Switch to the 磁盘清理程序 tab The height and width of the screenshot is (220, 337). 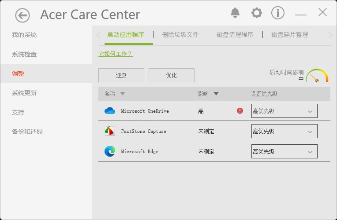click(x=235, y=35)
